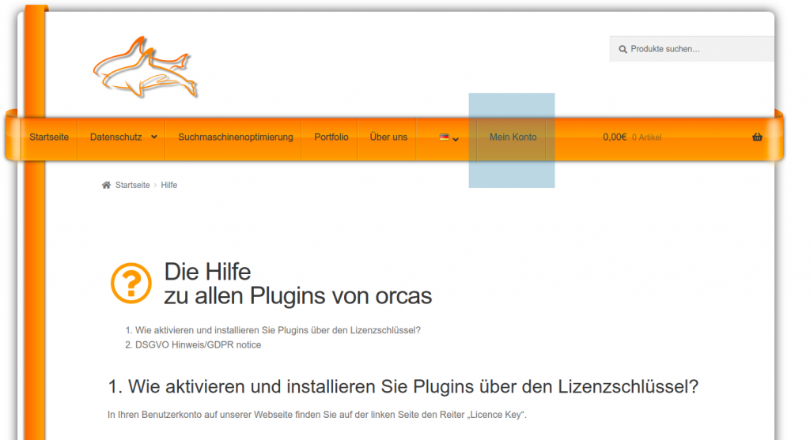This screenshot has width=810, height=440.
Task: Follow the Startseite breadcrumb link
Action: pyautogui.click(x=132, y=185)
